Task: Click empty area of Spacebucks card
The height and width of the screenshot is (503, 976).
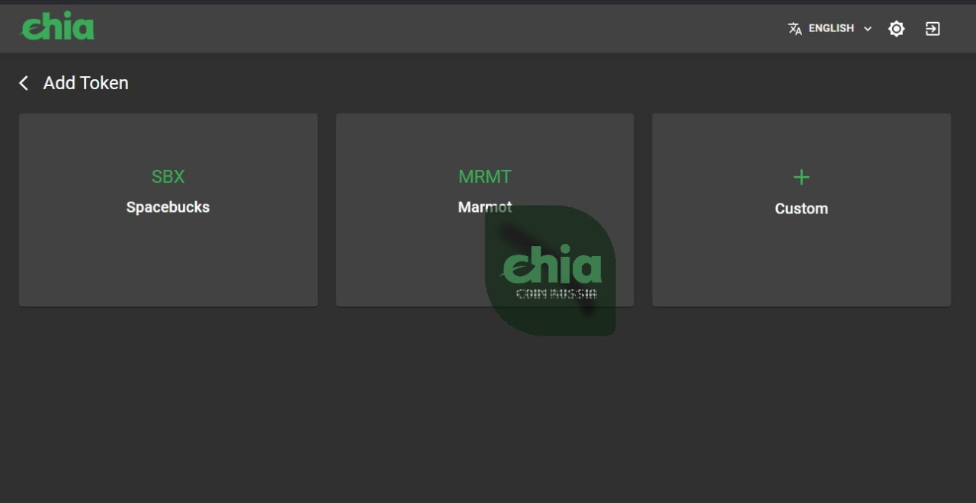Action: [x=168, y=263]
